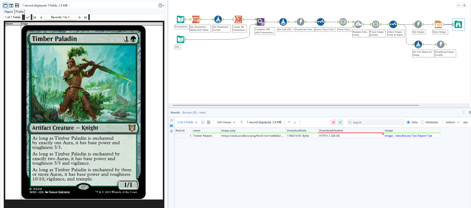Image resolution: width=471 pixels, height=208 pixels.
Task: Click the image png column header
Action: tap(253, 130)
